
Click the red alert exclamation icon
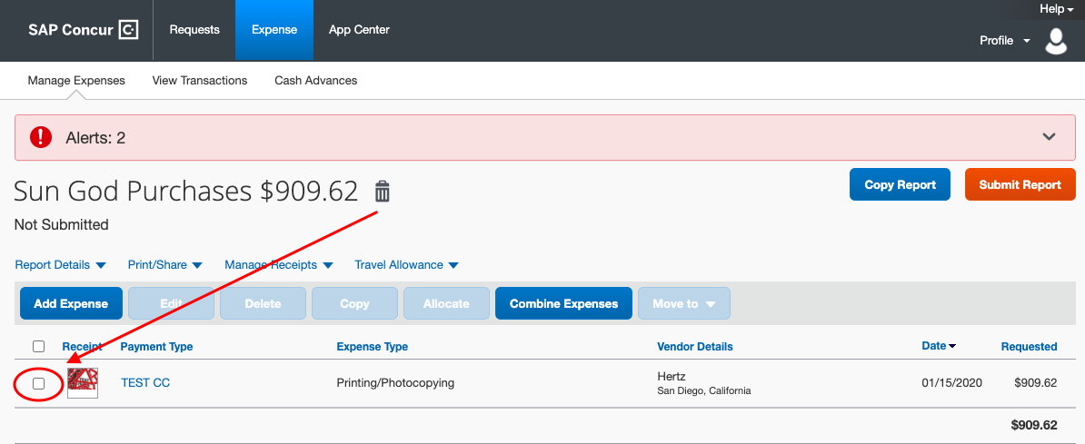click(x=41, y=137)
